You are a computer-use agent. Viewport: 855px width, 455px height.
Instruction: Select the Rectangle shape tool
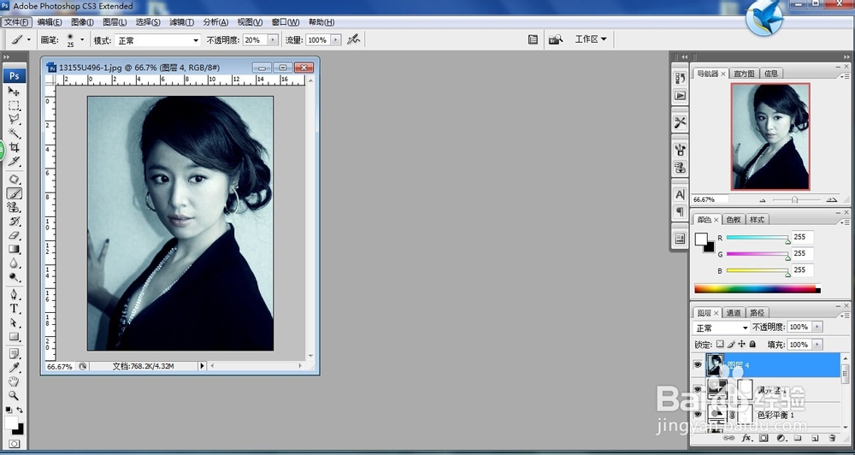[14, 337]
